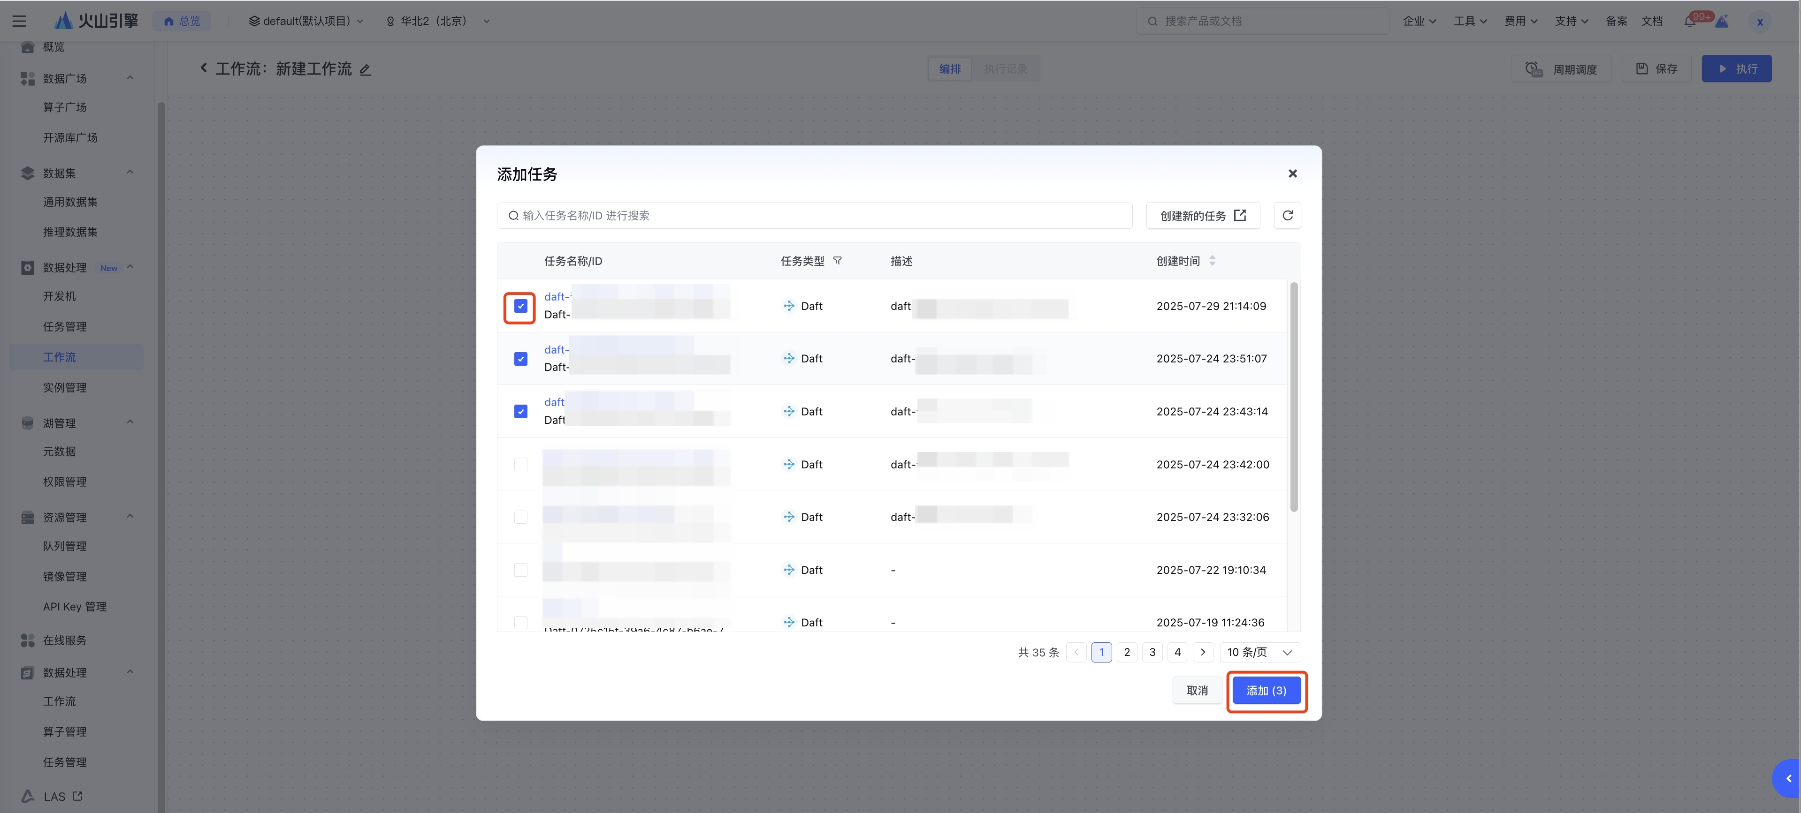Image resolution: width=1801 pixels, height=813 pixels.
Task: Click the task type filter icon
Action: 838,261
